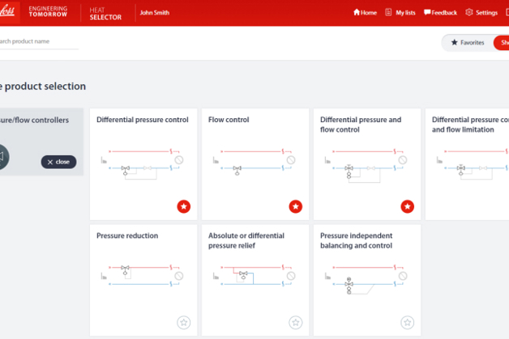Click the Favorites filter button
The width and height of the screenshot is (509, 339).
point(467,42)
